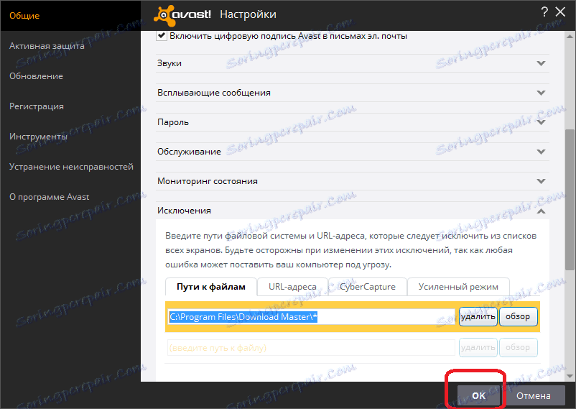Go to the Обновление settings
This screenshot has width=576, height=409.
[36, 76]
